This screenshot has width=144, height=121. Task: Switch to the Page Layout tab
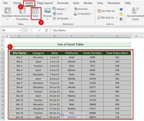(45, 3)
